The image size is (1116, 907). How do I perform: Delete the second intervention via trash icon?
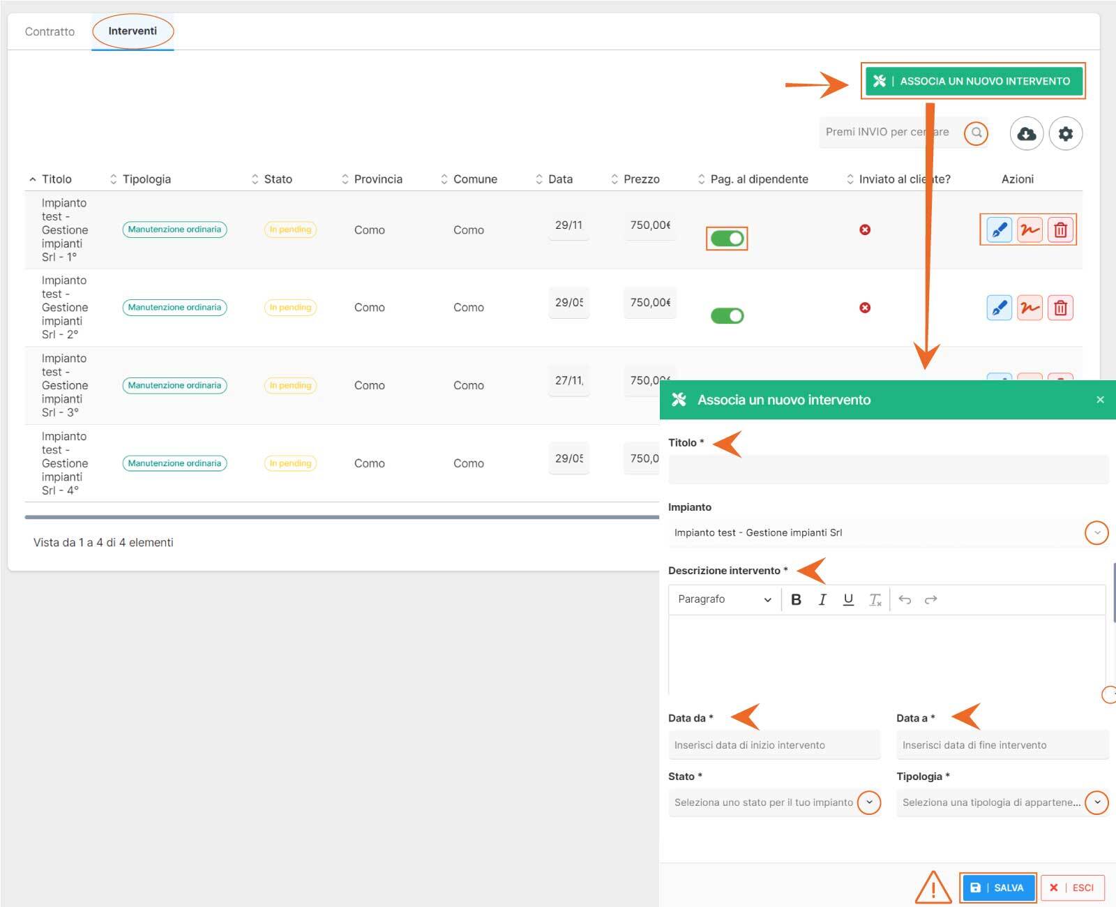tap(1060, 308)
